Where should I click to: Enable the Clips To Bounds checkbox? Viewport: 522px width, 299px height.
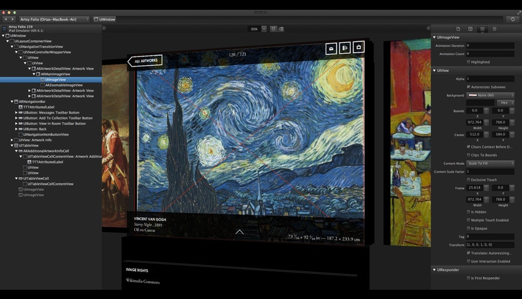click(468, 155)
